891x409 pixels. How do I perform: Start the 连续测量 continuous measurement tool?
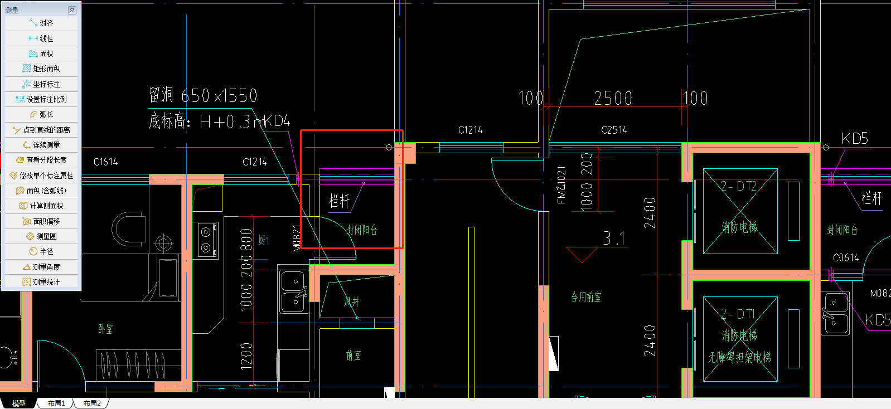point(41,145)
